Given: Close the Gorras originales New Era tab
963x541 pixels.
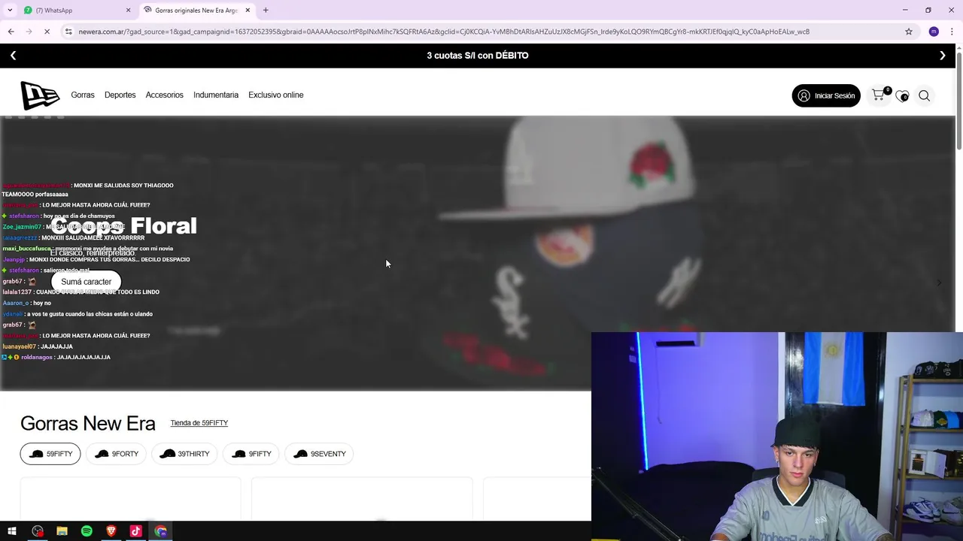Looking at the screenshot, I should pos(248,11).
